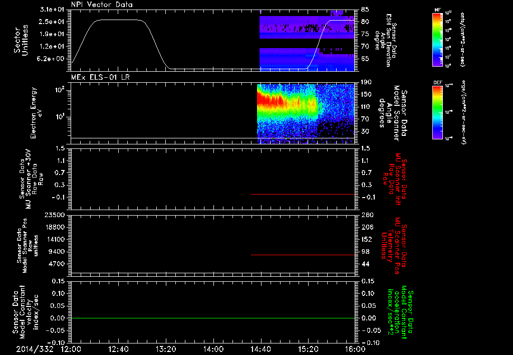
Task: Click the 1.9e+01 sector axis value
Action: pyautogui.click(x=52, y=34)
